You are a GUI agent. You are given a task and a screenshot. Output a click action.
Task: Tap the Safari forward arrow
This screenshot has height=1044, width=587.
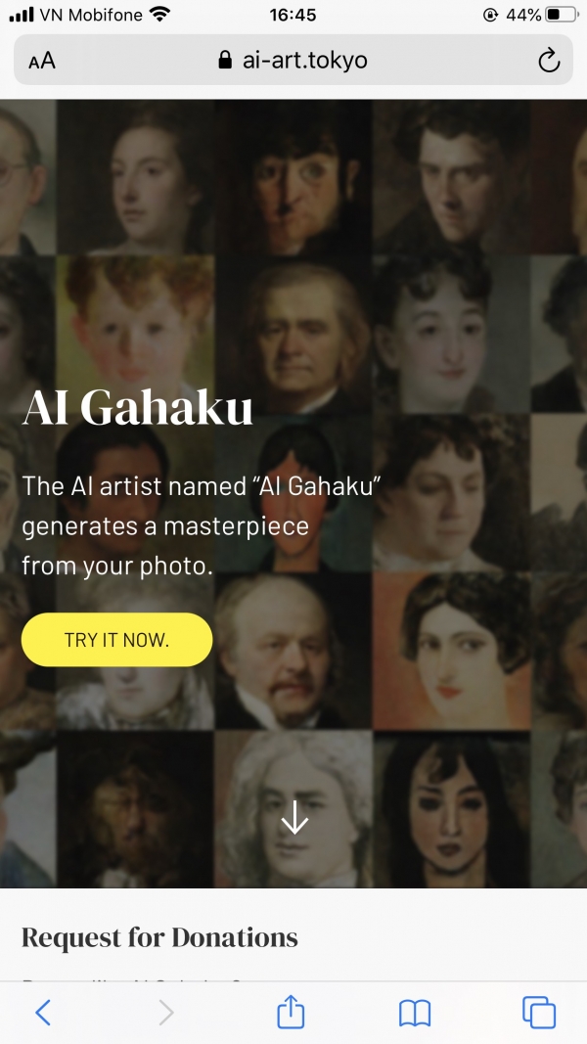coord(165,1012)
